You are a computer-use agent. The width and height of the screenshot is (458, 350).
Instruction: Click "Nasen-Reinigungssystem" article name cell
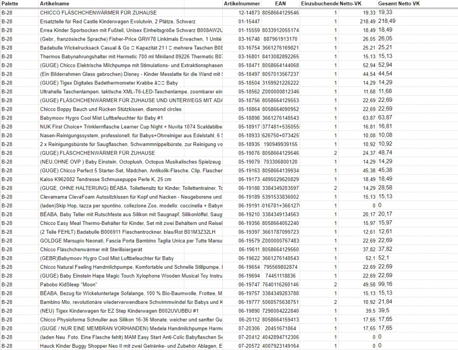pyautogui.click(x=131, y=135)
